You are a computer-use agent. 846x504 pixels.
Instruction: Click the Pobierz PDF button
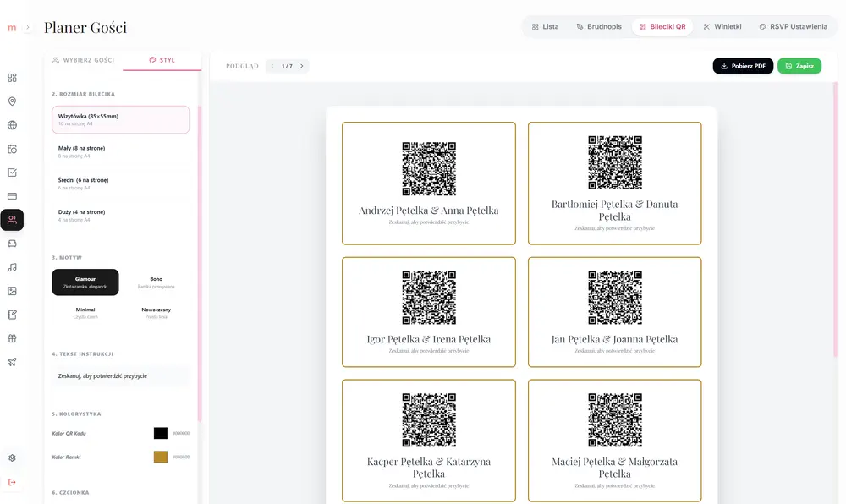[x=743, y=66]
